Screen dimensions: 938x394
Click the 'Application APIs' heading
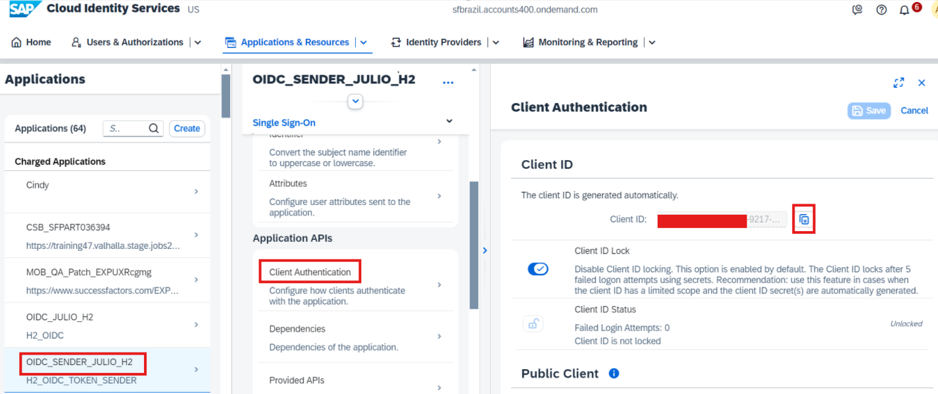(293, 238)
